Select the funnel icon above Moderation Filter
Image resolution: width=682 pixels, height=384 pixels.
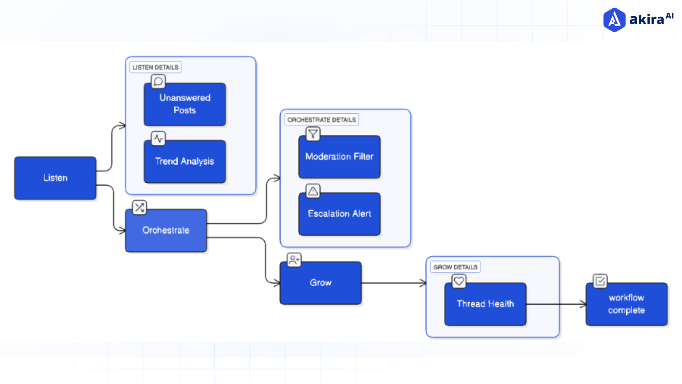tap(313, 134)
